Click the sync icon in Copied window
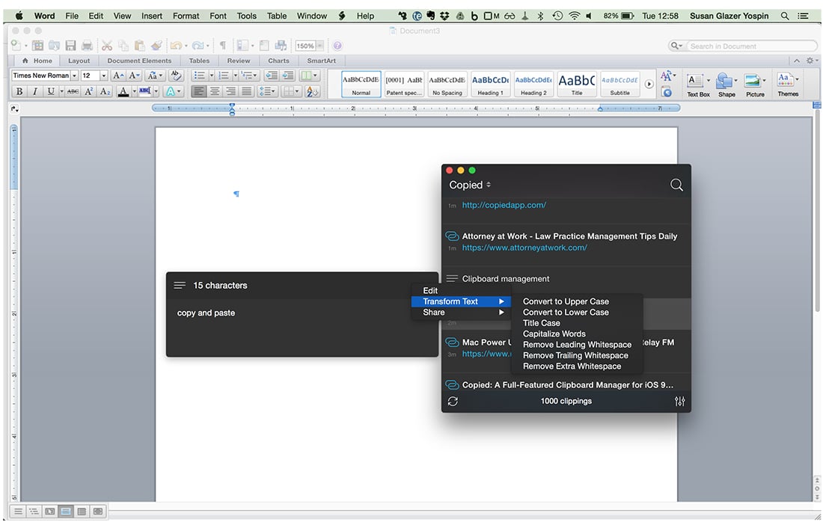 (x=453, y=402)
